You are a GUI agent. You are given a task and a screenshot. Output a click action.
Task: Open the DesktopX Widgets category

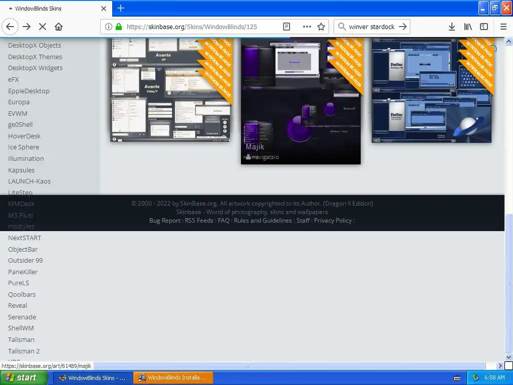pyautogui.click(x=36, y=68)
